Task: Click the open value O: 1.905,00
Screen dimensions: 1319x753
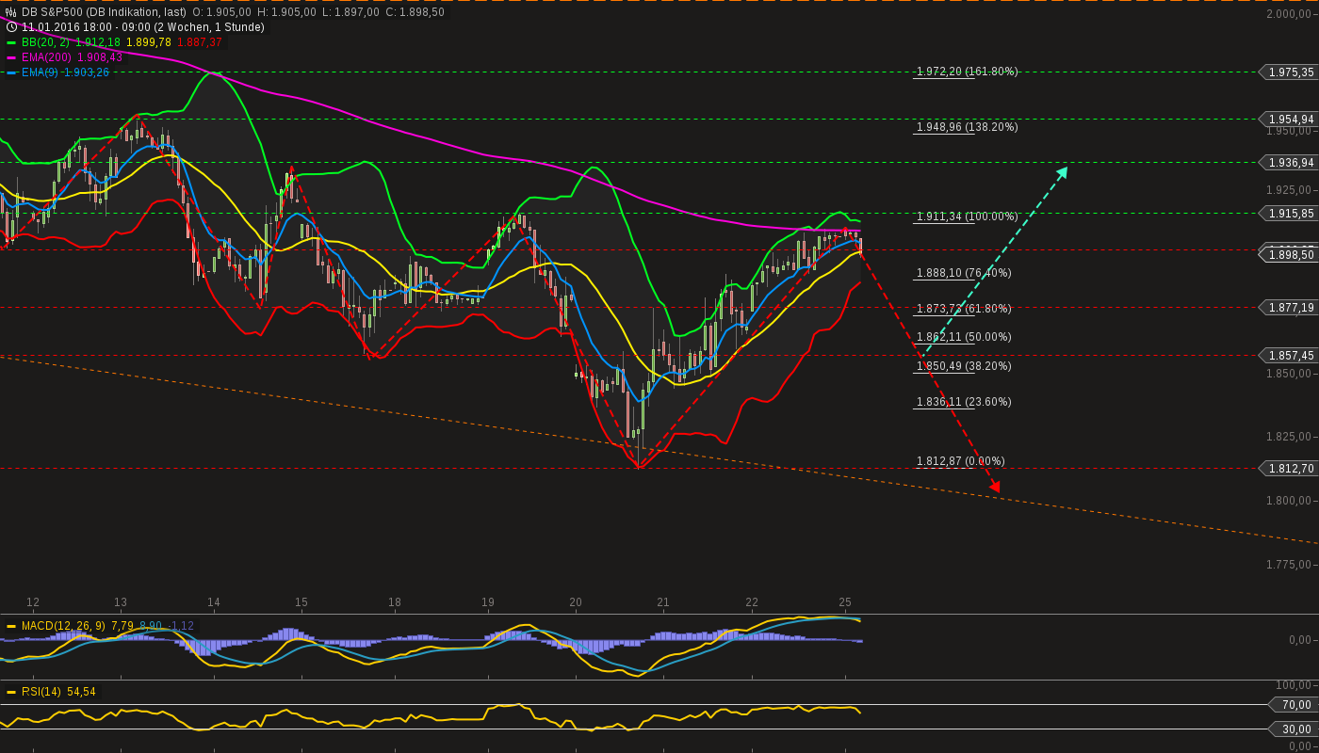Action: click(222, 12)
